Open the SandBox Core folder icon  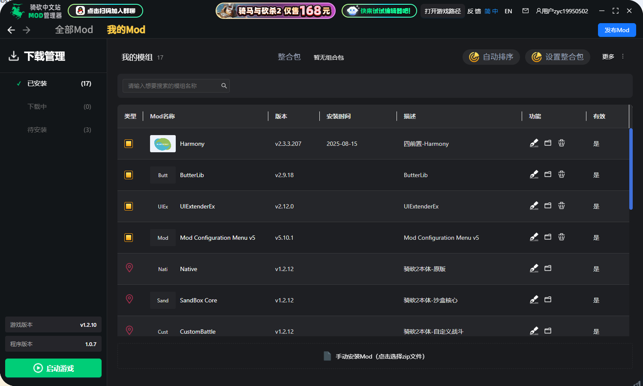pyautogui.click(x=548, y=299)
